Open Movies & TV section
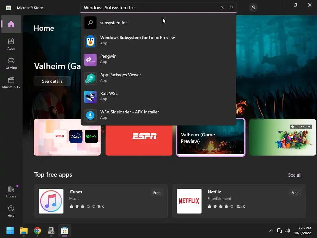Viewport: 317px width, 238px height. click(11, 82)
